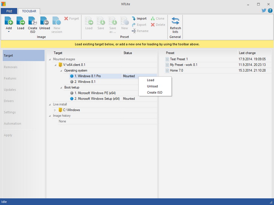Click the Add image icon
The image size is (274, 205).
[9, 21]
